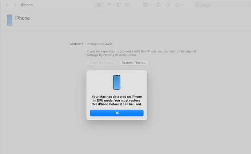The width and height of the screenshot is (251, 154).
Task: Click the 'Software:' label
Action: pyautogui.click(x=77, y=44)
